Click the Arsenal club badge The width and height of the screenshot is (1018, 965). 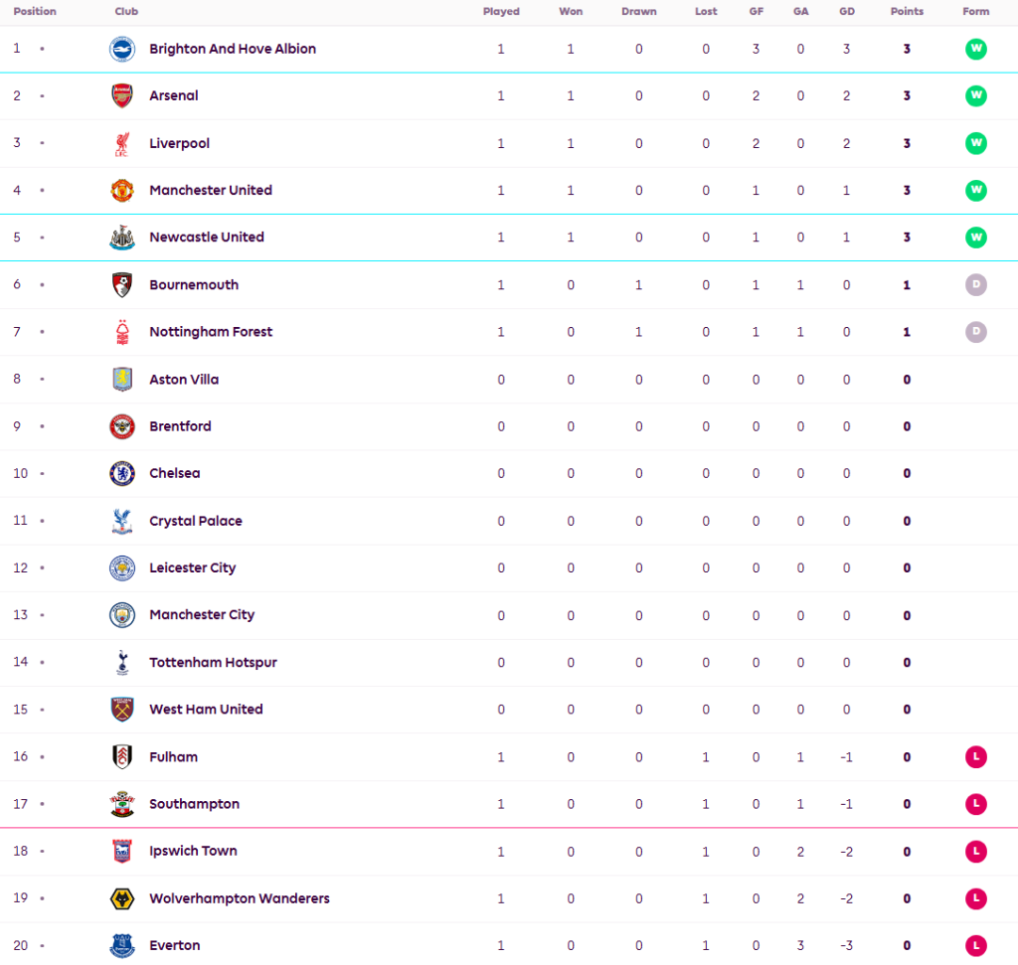coord(122,96)
